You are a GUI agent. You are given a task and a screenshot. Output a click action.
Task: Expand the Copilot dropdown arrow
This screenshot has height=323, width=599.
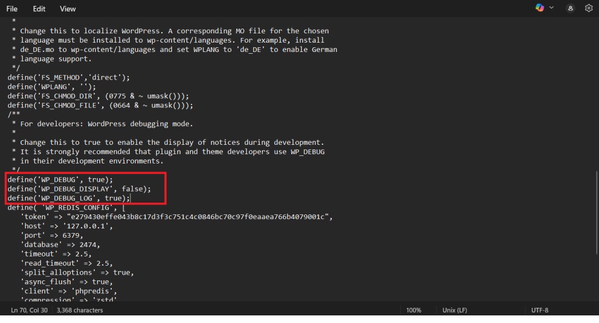551,8
